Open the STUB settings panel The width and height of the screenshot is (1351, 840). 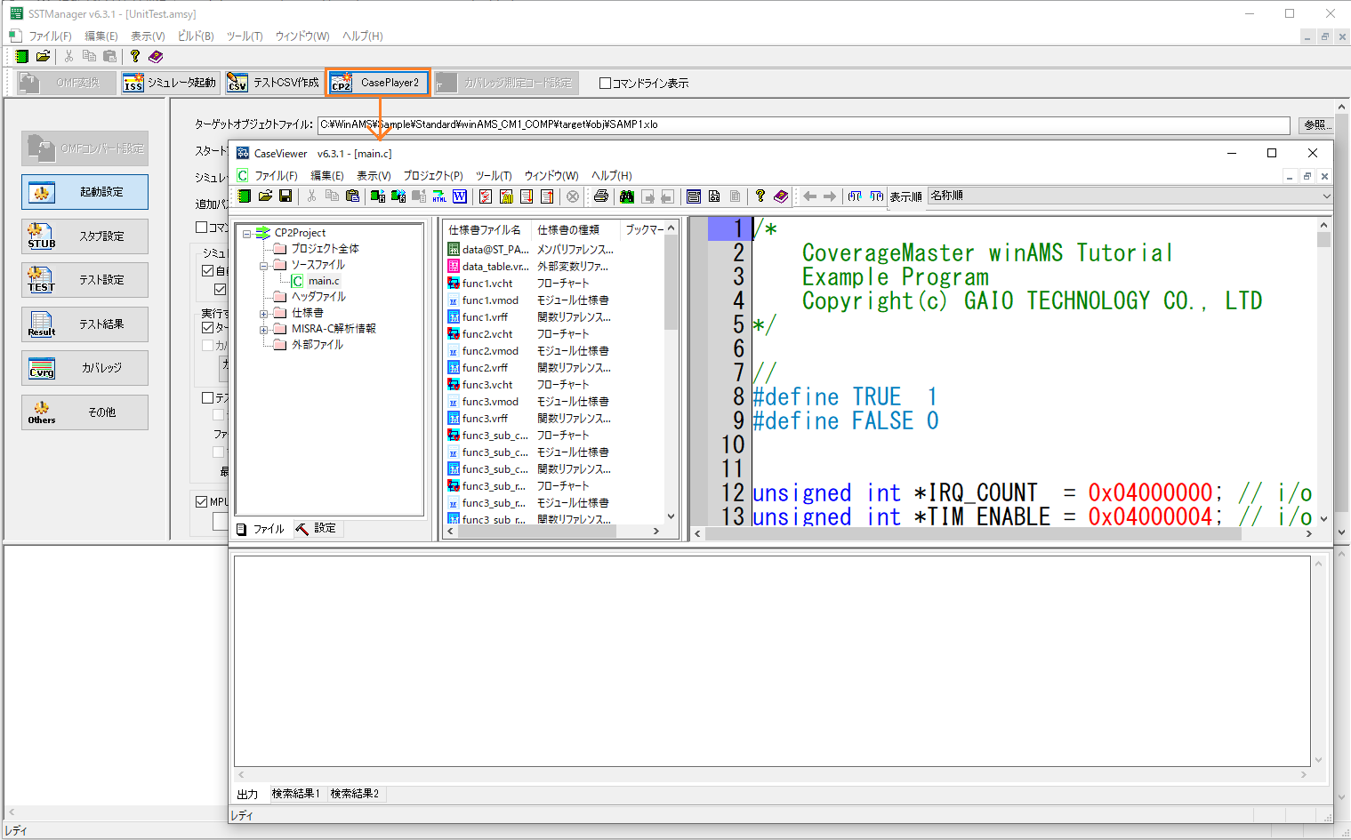(84, 236)
